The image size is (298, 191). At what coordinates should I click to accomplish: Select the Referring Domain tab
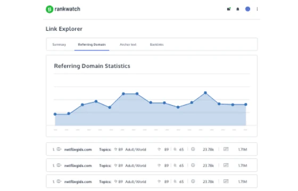point(92,45)
